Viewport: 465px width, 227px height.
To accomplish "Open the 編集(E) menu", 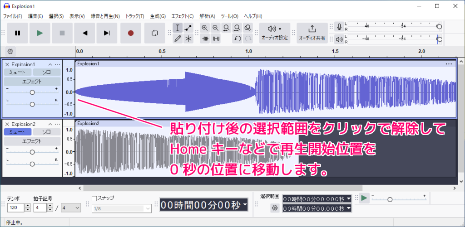I will 35,16.
